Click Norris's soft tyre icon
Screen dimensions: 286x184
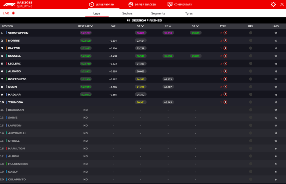point(225,40)
